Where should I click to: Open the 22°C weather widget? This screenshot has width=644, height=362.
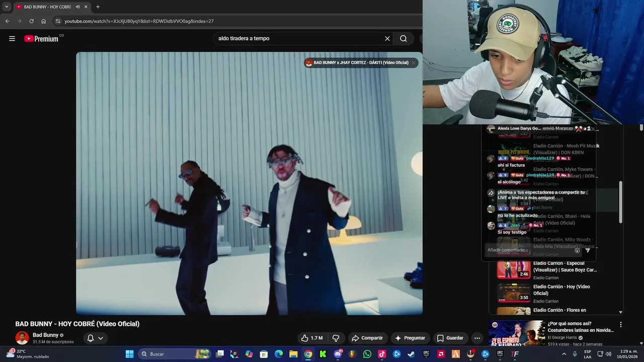[x=28, y=354]
